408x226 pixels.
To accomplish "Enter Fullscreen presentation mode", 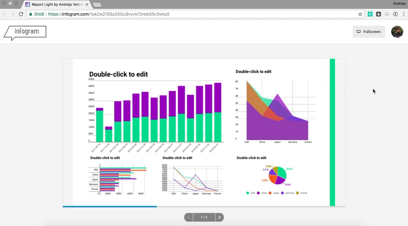I will click(368, 32).
